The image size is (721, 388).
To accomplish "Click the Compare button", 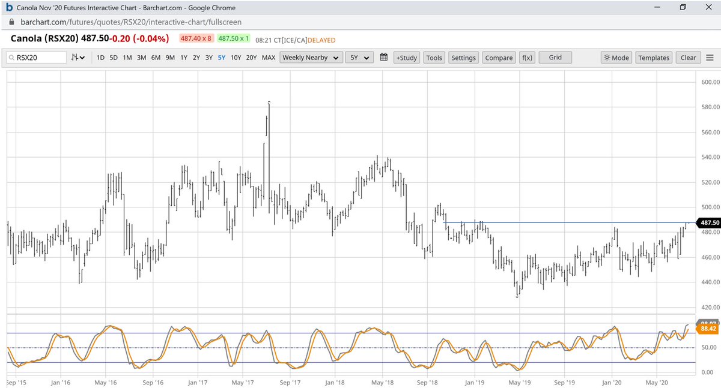I will point(499,58).
